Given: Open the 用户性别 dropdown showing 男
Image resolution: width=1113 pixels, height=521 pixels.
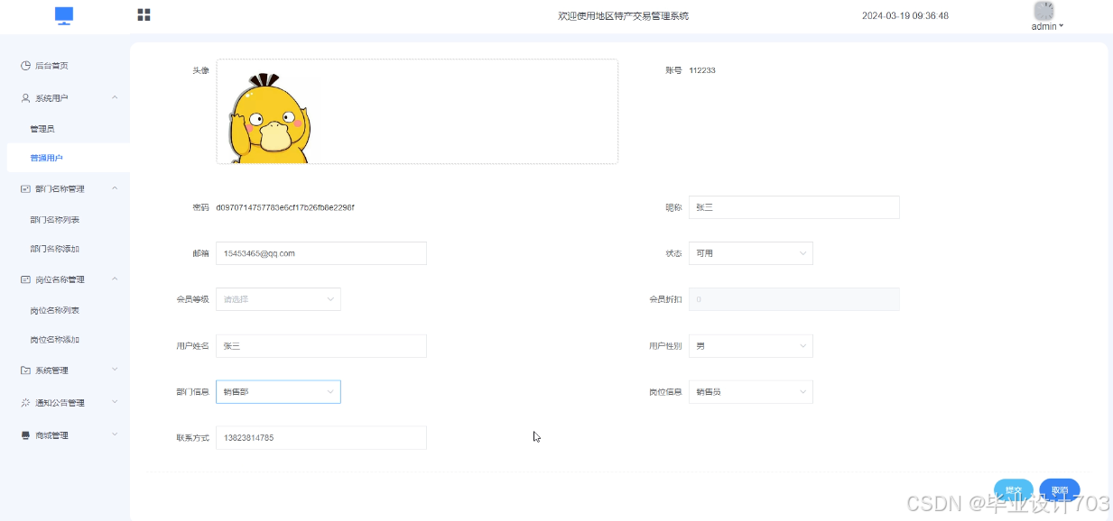Looking at the screenshot, I should coord(751,346).
